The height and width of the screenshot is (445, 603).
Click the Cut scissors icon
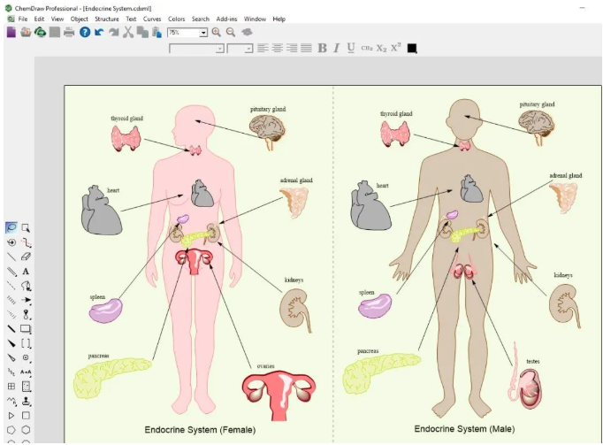tap(128, 32)
